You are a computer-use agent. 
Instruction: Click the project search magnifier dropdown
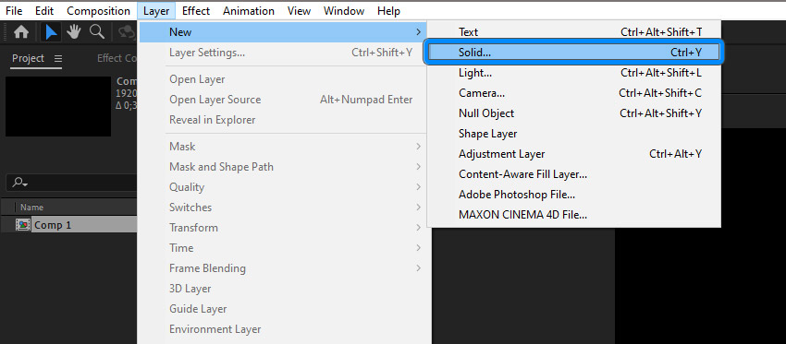20,183
